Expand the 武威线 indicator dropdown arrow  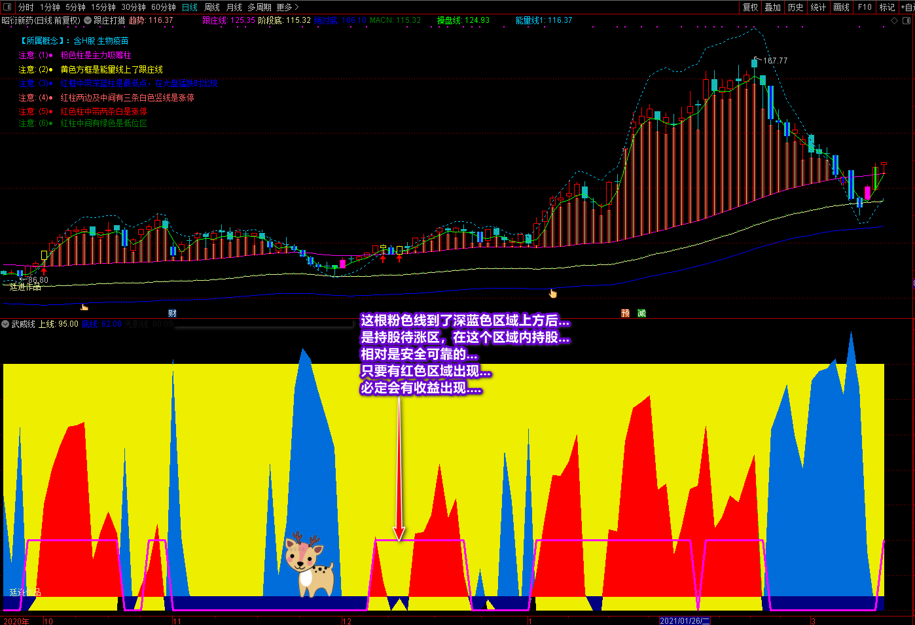6,324
